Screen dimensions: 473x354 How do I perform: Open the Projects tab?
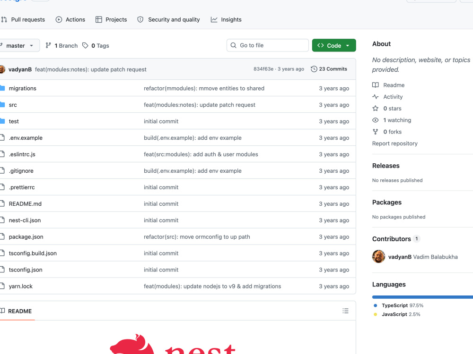click(x=111, y=19)
